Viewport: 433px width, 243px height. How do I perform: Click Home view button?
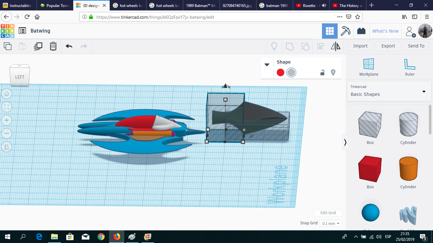coord(7,93)
